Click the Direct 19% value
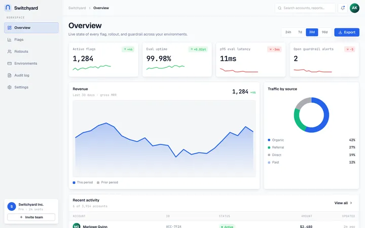Viewport: 365px width, 228px height. point(352,155)
